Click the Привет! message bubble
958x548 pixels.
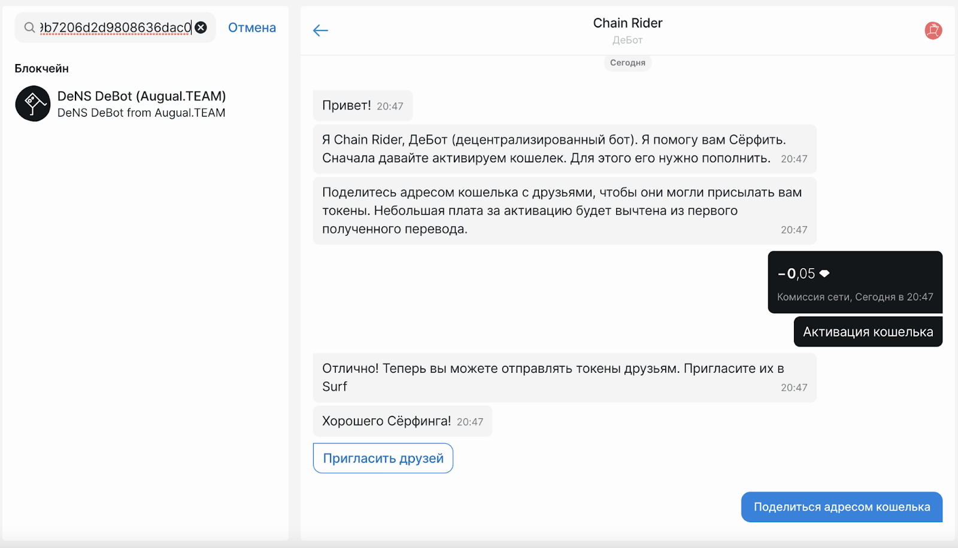(363, 106)
